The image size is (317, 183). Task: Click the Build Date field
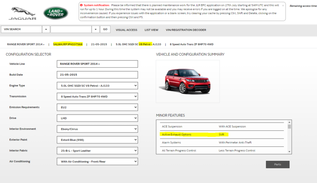[97, 75]
